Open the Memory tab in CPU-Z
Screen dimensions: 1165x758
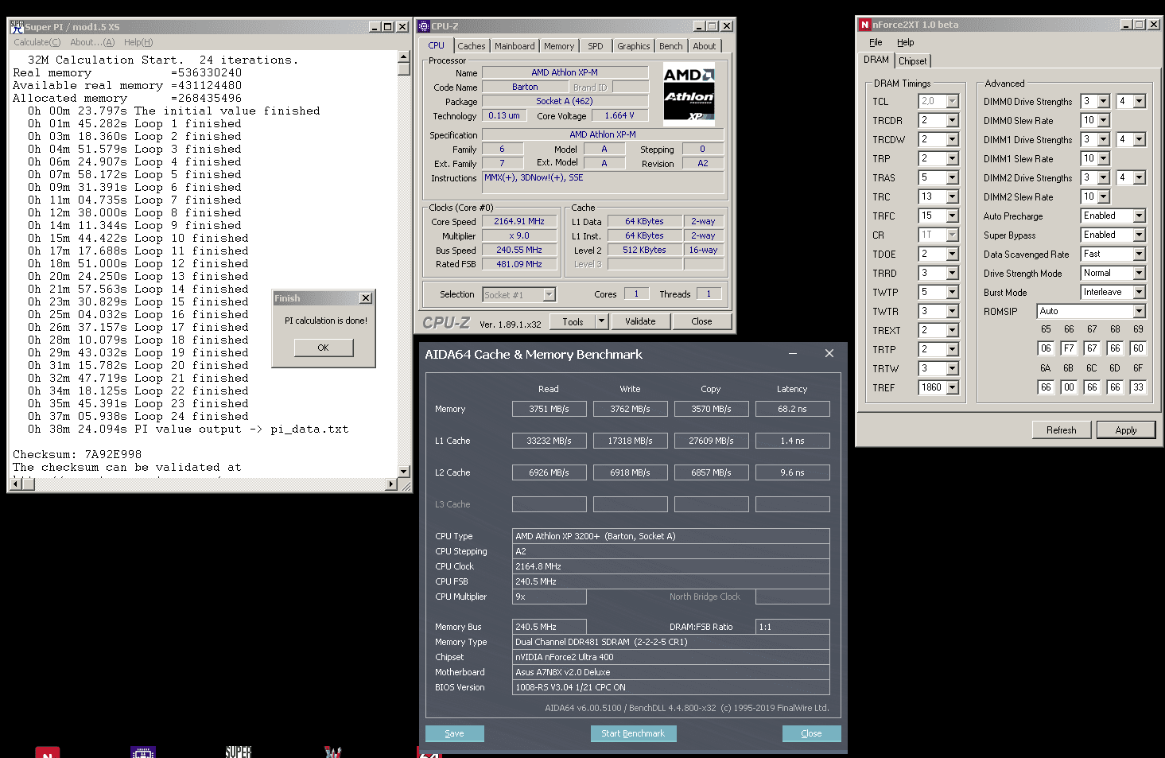pos(559,46)
